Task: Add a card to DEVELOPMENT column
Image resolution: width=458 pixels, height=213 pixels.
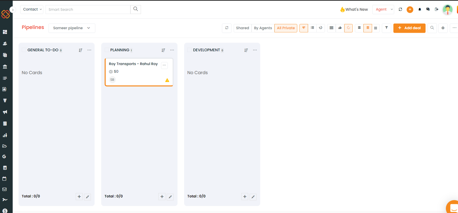Action: (x=245, y=196)
